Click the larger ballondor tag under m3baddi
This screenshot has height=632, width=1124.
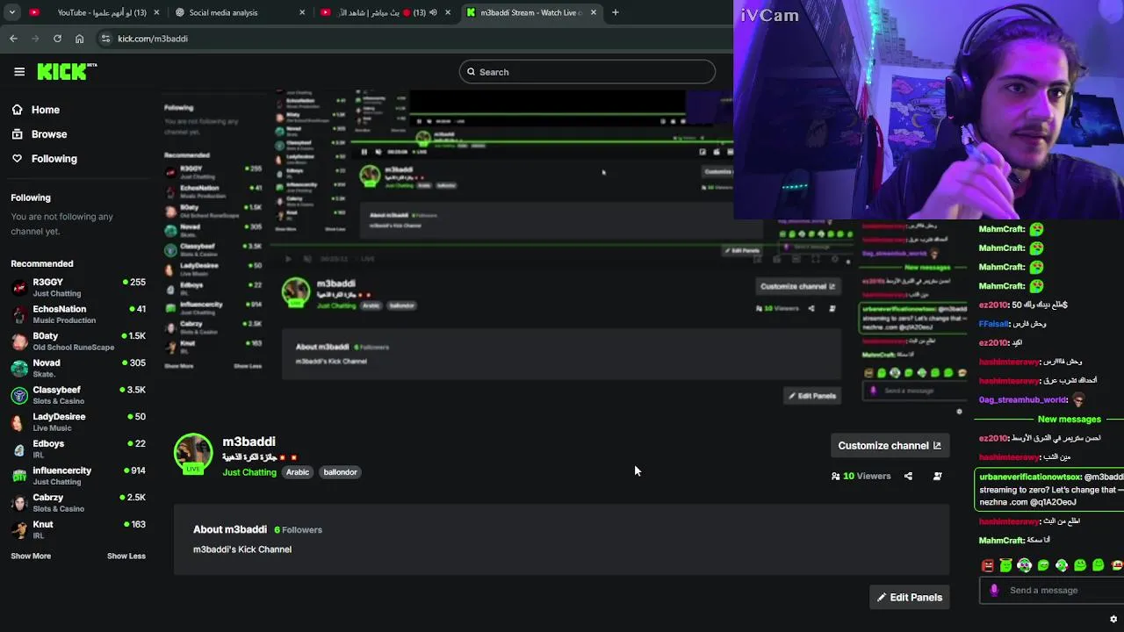[340, 472]
